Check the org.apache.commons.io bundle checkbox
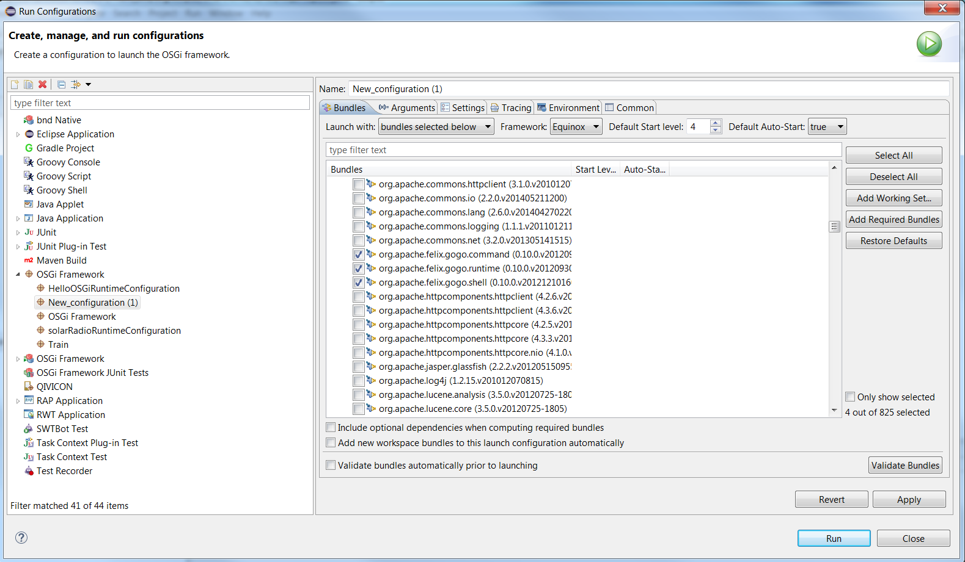Image resolution: width=965 pixels, height=562 pixels. point(359,198)
